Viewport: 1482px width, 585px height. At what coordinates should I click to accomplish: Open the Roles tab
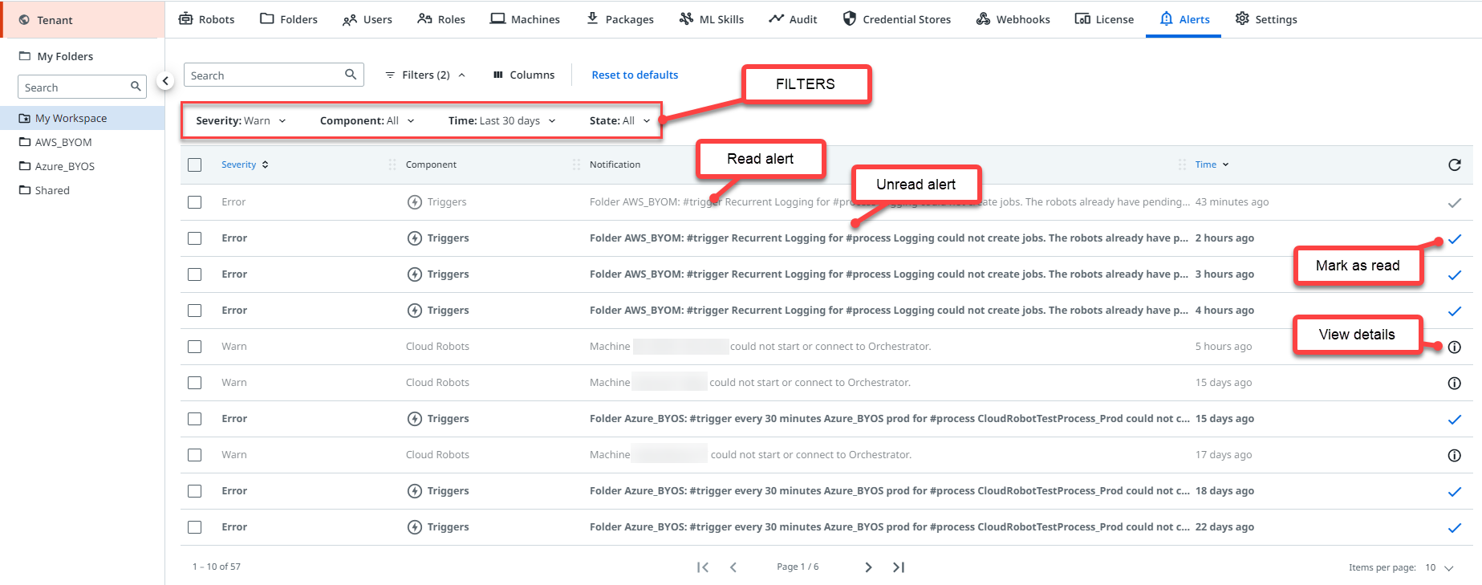click(x=441, y=19)
